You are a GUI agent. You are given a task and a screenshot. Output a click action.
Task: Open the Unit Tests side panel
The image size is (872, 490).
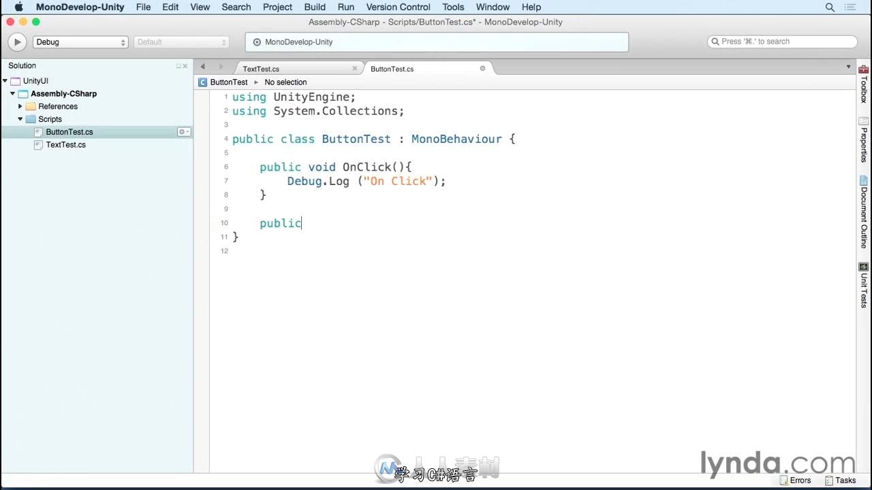[863, 285]
